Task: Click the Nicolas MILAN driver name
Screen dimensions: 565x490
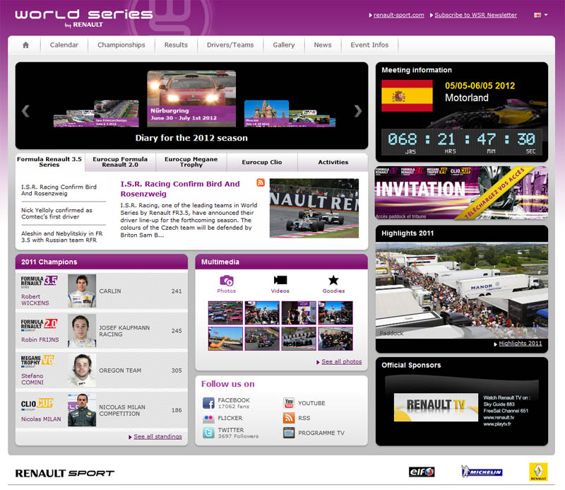Action: 41,419
